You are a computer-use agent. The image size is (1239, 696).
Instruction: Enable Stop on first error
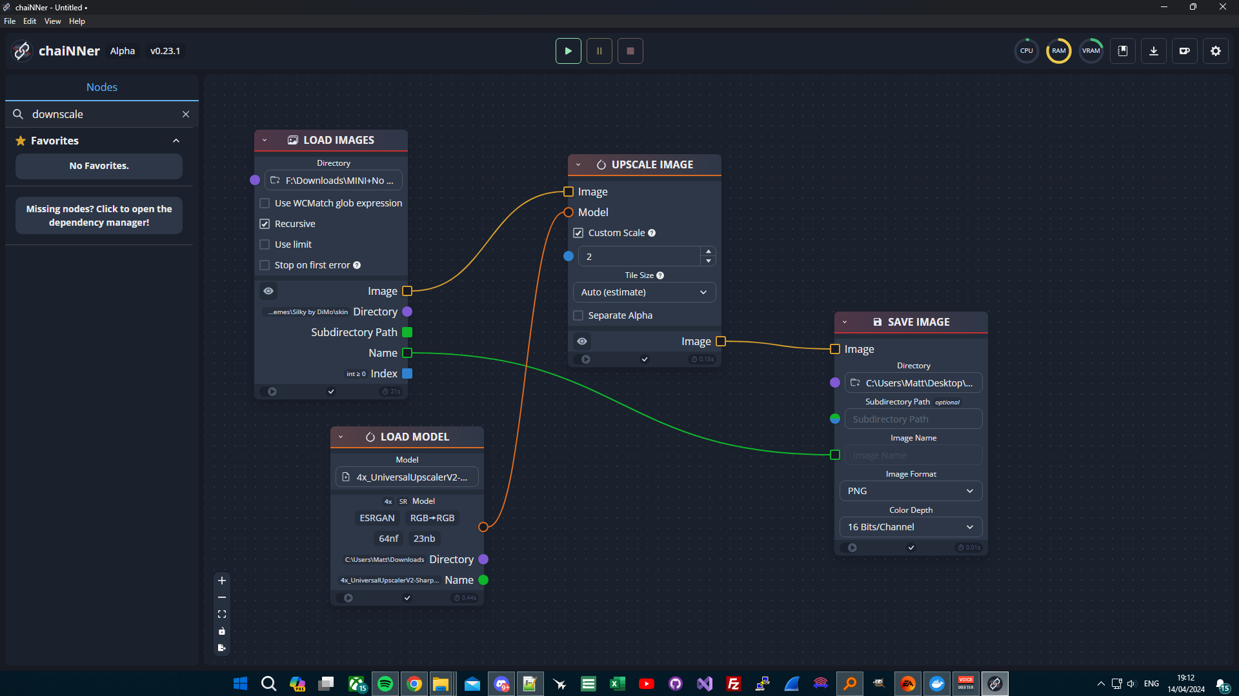click(x=265, y=265)
